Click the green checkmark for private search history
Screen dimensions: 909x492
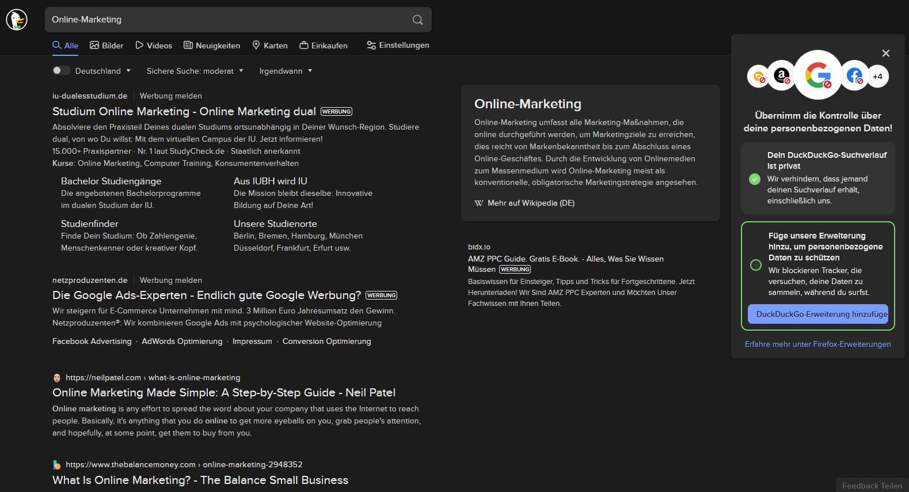point(755,179)
